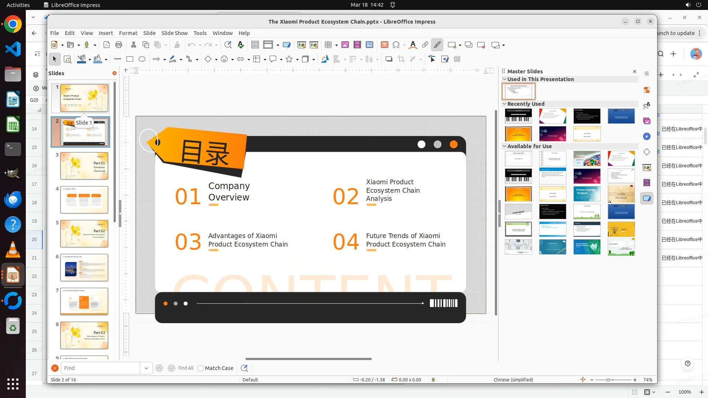Toggle the Display Grid icon
This screenshot has height=398, width=708.
point(255,45)
